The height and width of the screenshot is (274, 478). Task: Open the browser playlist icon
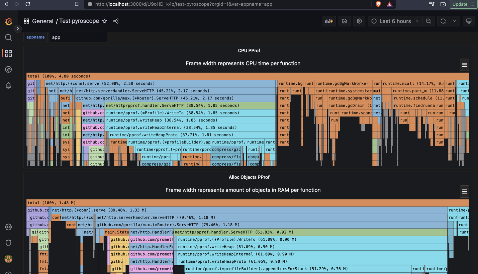432,4
